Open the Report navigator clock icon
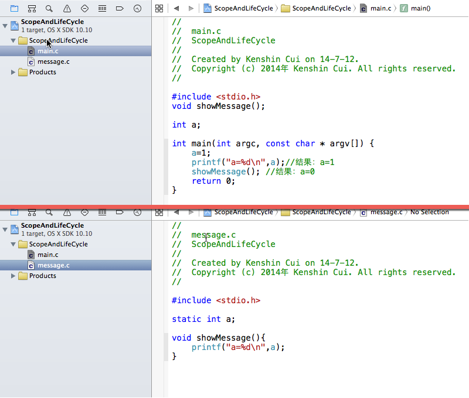The width and height of the screenshot is (469, 398). click(137, 8)
